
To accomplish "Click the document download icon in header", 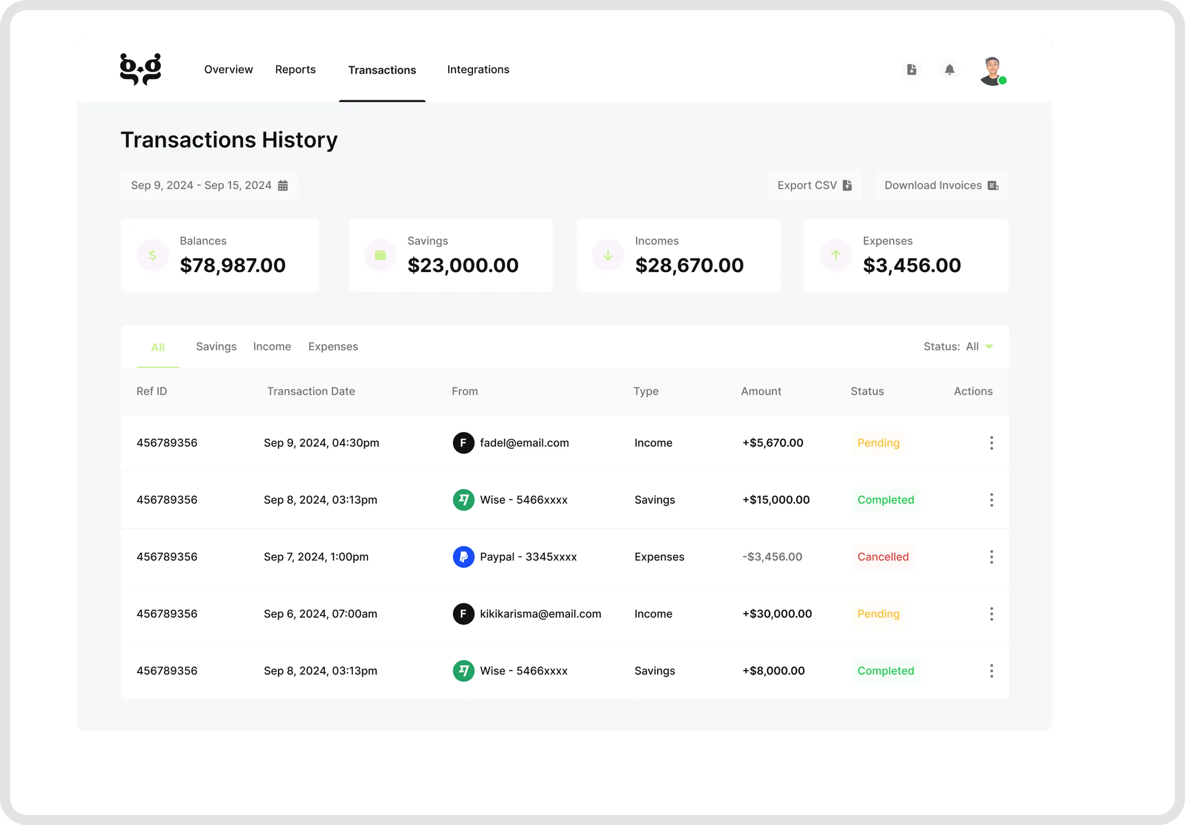I will click(911, 70).
